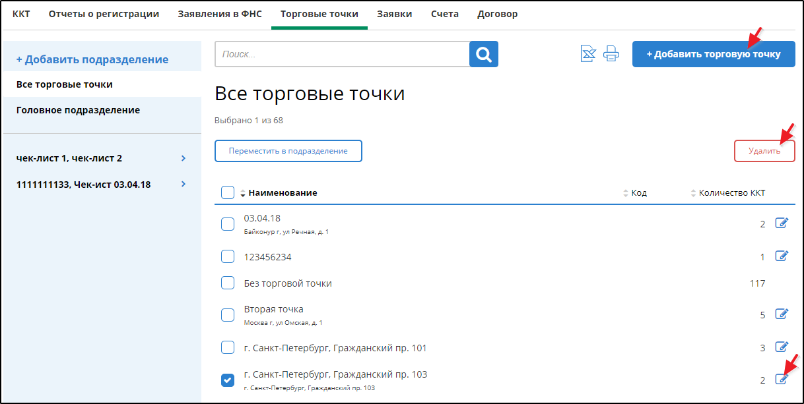Screen dimensions: 804x404
Task: Expand 1111111133, Чек-ист 03.04.18 group
Action: 184,185
